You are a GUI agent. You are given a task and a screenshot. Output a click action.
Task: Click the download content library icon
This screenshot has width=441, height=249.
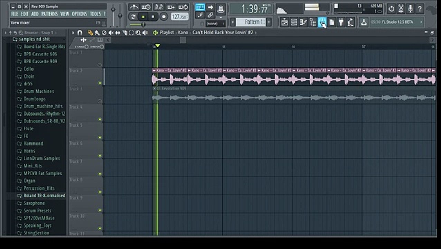click(364, 22)
